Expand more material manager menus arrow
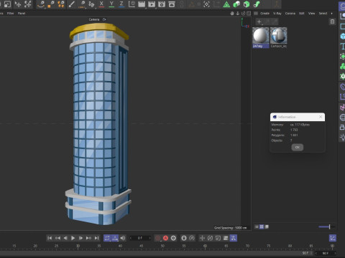Viewport: 345px width, 258px height. click(x=332, y=14)
